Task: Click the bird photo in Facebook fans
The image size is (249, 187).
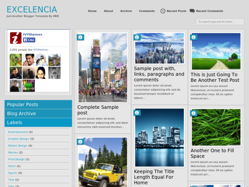Action: (x=16, y=60)
